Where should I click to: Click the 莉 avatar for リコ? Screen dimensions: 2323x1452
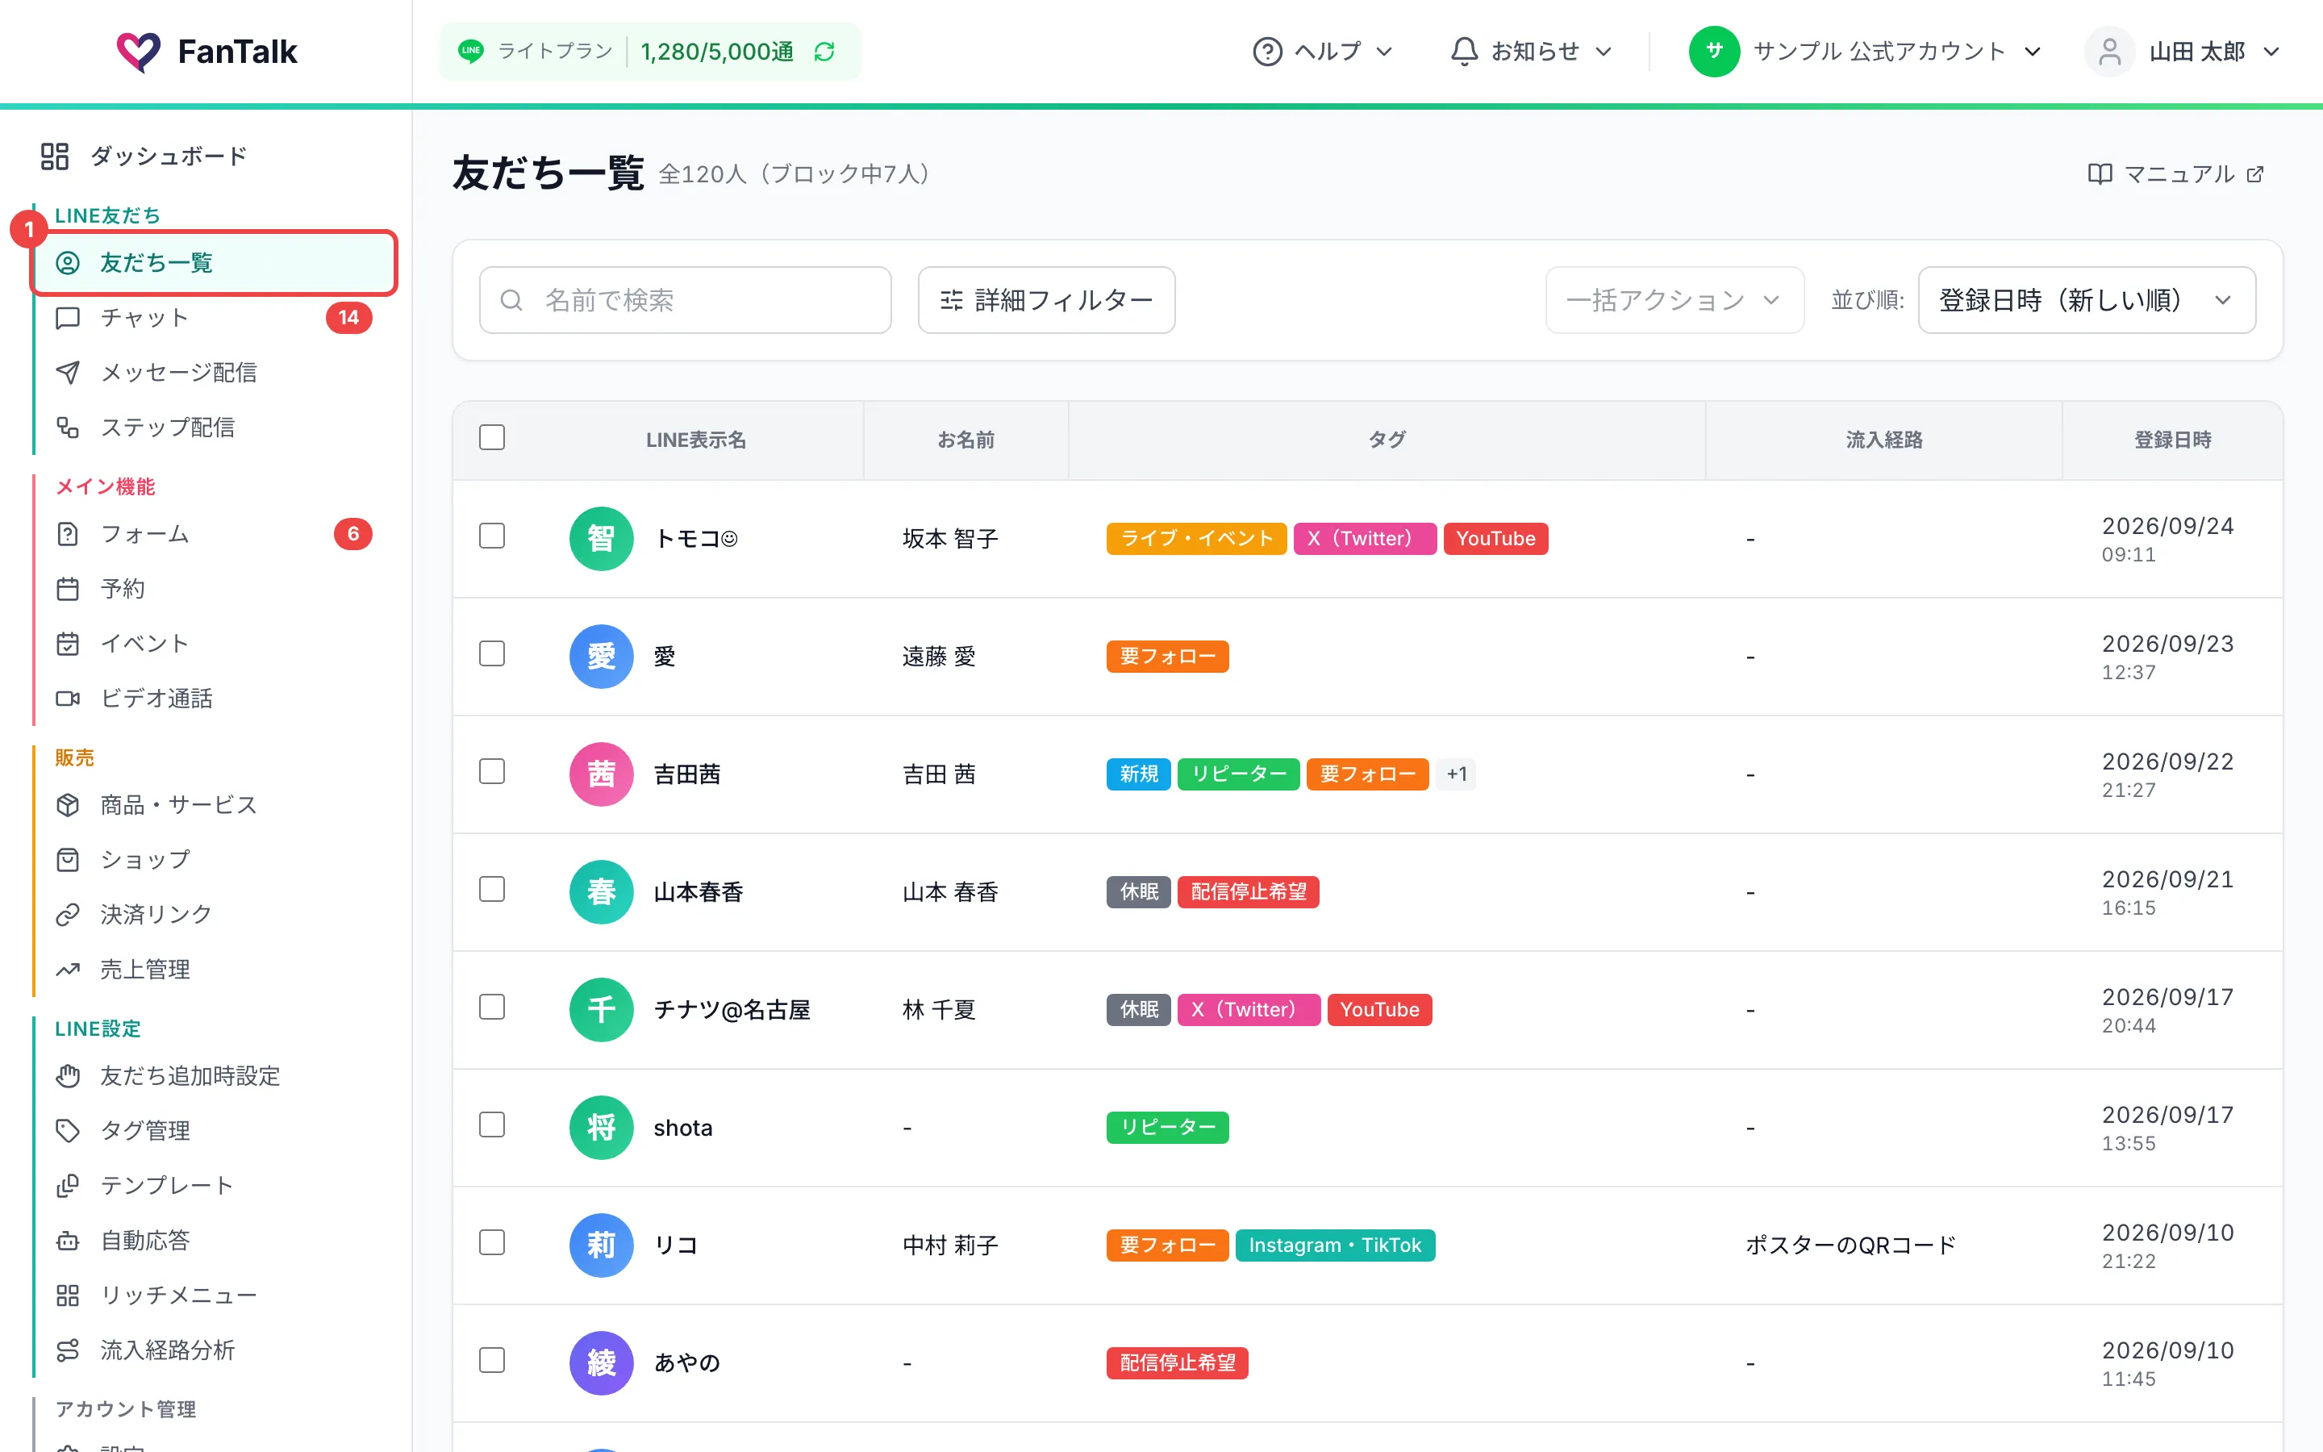[601, 1245]
